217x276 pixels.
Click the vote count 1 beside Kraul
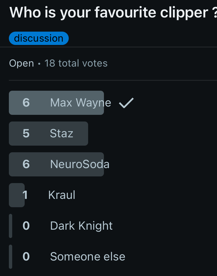click(x=25, y=195)
